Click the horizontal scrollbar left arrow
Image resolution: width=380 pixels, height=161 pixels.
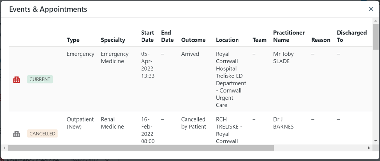point(4,148)
